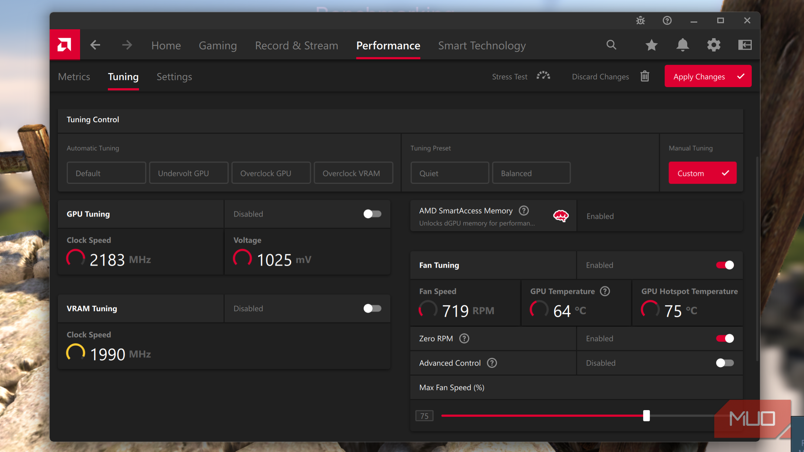Switch to Record & Stream tab
This screenshot has height=452, width=804.
(x=297, y=45)
